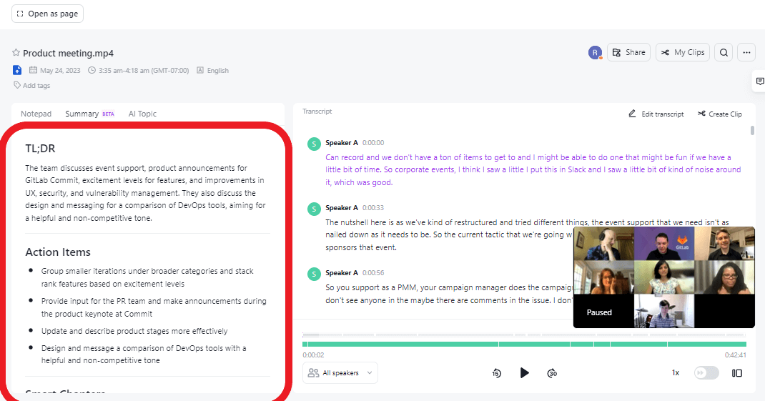The height and width of the screenshot is (401, 765).
Task: Click Add tags
Action: click(36, 85)
